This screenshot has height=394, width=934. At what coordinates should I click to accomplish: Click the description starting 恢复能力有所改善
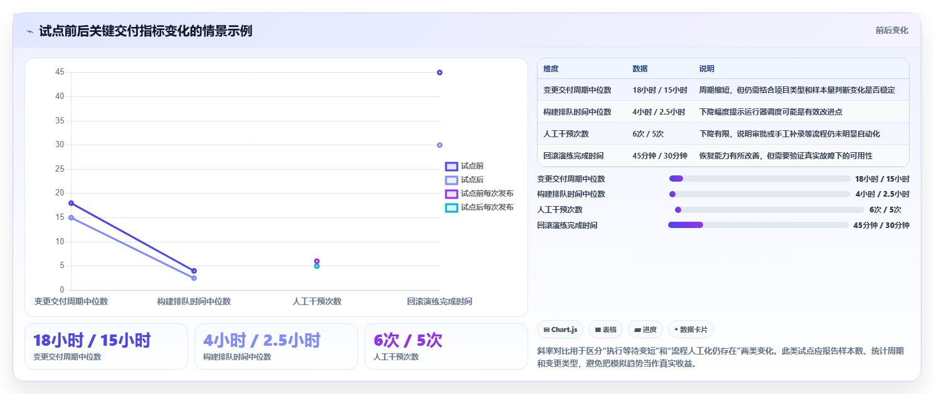786,156
